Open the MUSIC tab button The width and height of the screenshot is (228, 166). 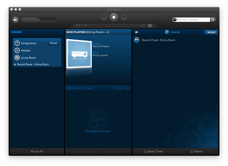(x=211, y=32)
